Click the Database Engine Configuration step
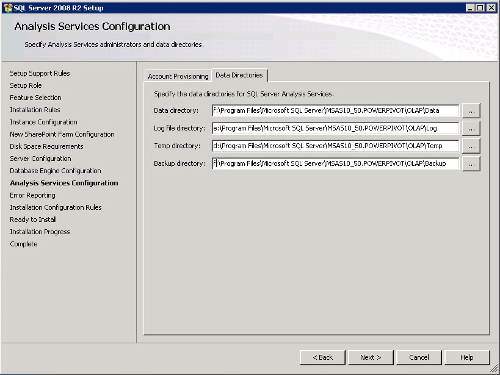The height and width of the screenshot is (375, 500). click(56, 171)
